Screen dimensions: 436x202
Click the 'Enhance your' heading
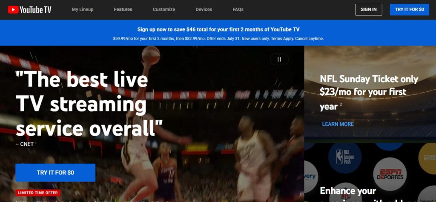coord(348,191)
